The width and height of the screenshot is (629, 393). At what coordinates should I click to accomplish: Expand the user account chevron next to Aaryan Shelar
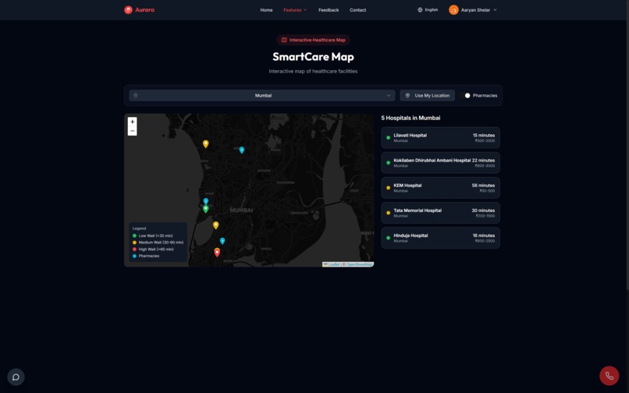[495, 10]
